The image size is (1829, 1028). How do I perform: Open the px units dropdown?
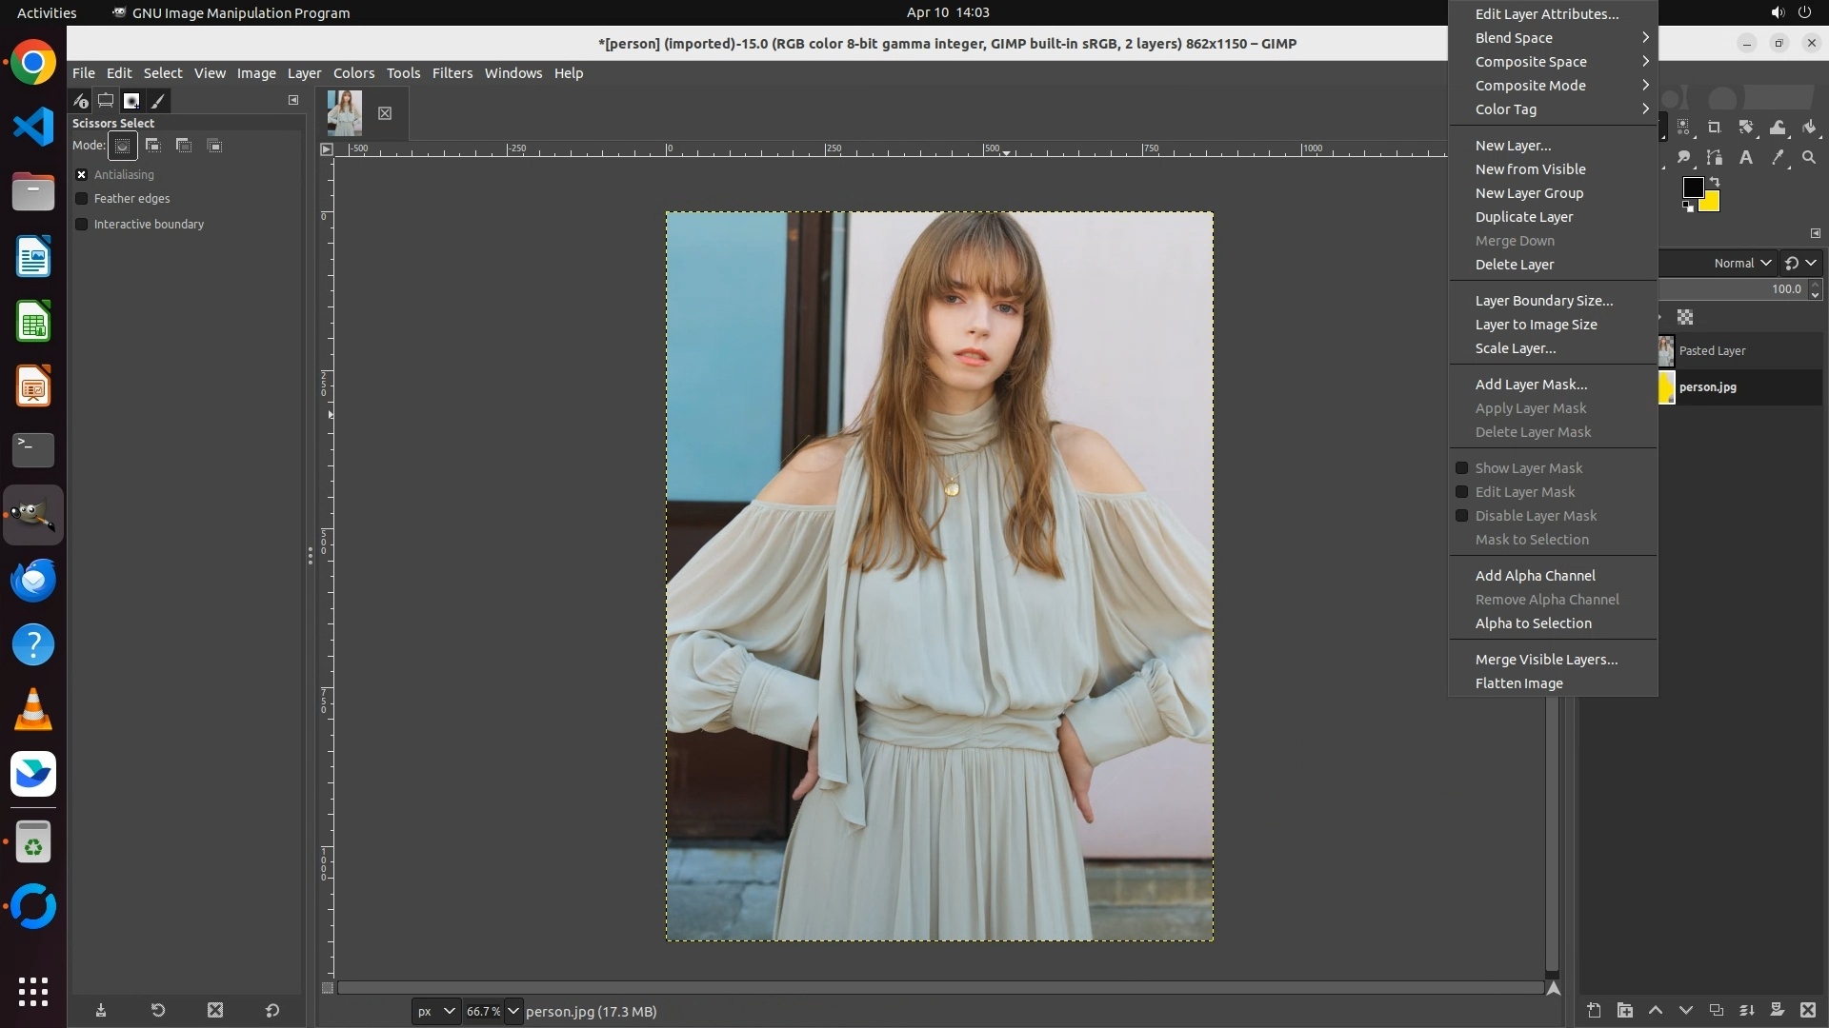pyautogui.click(x=436, y=1011)
